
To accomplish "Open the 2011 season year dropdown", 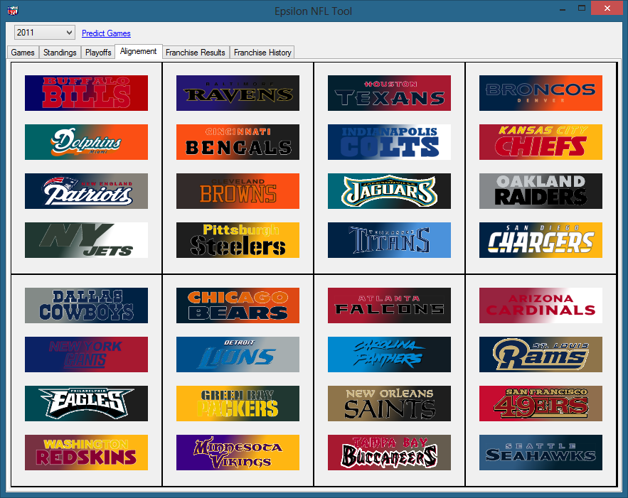I will 45,33.
